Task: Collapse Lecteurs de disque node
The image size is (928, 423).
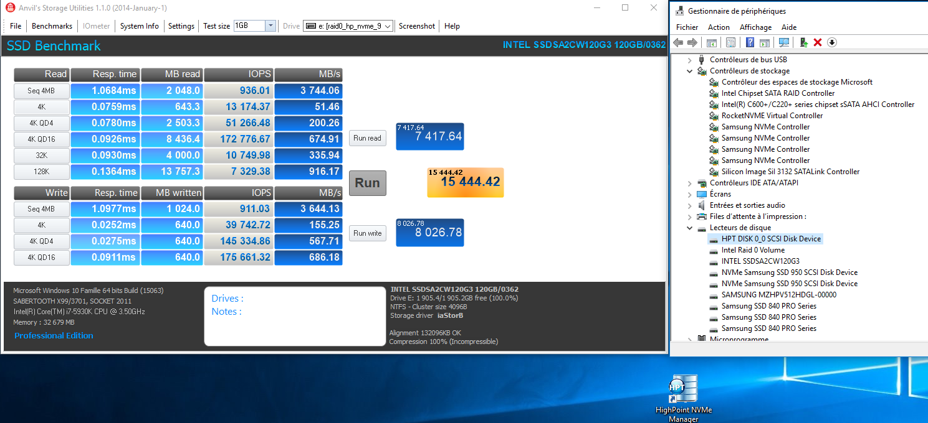Action: click(689, 228)
